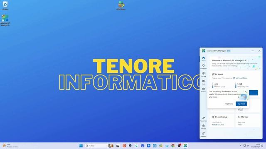Open the Recycle Bin desktop icon
This screenshot has height=149, width=266.
tap(5, 5)
